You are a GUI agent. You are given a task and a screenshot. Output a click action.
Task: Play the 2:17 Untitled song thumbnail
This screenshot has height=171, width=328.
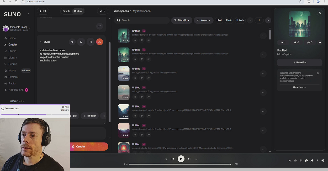point(124,55)
